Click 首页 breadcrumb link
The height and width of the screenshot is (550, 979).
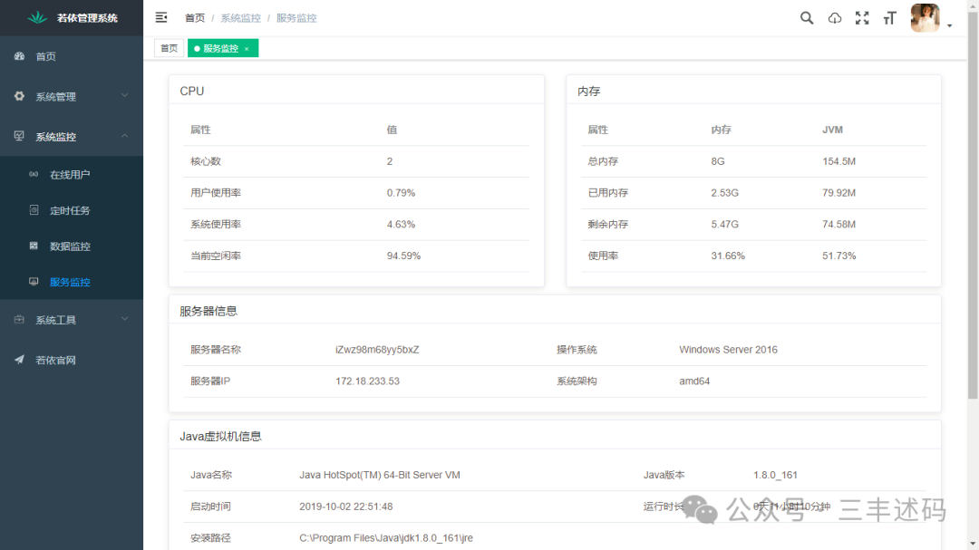tap(195, 18)
